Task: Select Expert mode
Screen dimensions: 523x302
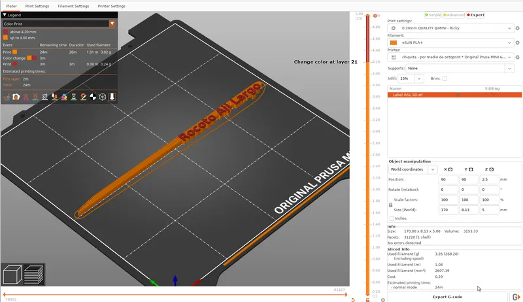Action: (x=476, y=14)
